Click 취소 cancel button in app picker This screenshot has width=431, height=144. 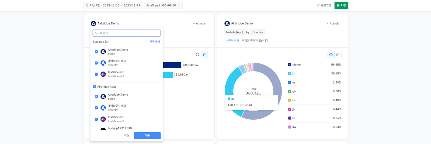tap(126, 136)
